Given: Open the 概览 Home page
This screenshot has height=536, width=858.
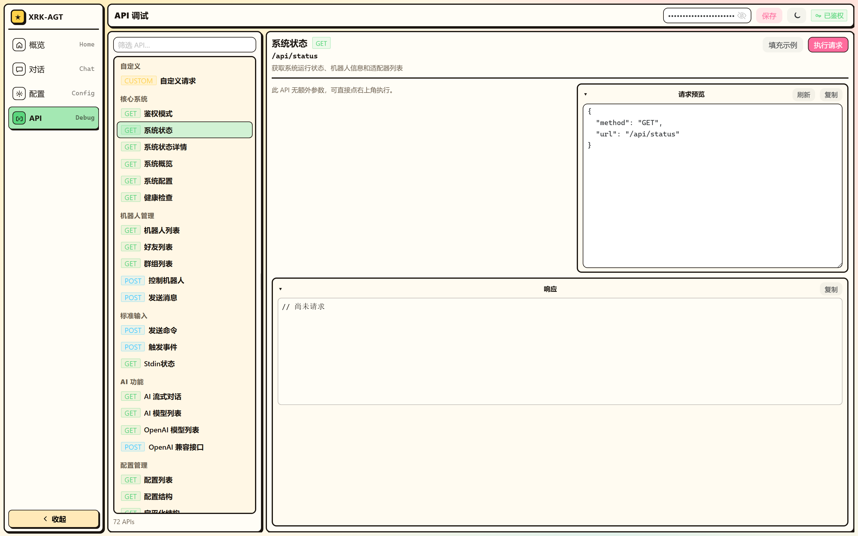Looking at the screenshot, I should tap(54, 45).
